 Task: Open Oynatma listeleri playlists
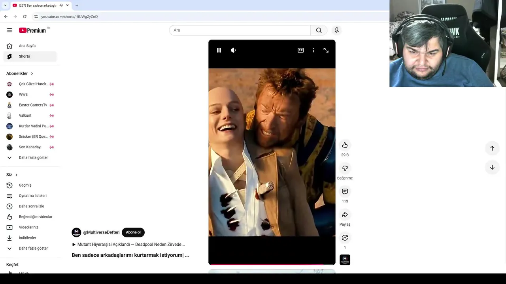tap(30, 196)
